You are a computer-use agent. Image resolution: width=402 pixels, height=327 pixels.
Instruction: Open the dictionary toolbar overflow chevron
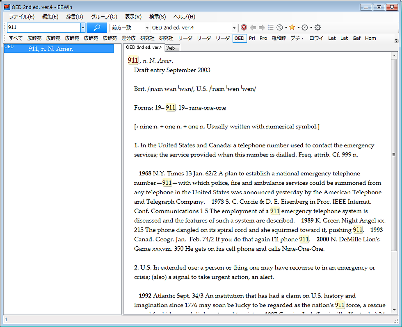click(396, 41)
